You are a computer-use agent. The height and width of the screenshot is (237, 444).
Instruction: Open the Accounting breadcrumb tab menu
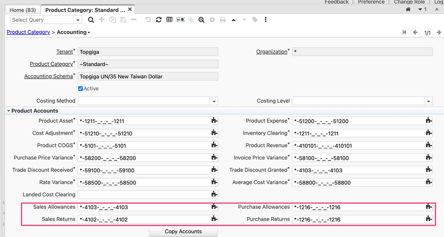pos(74,32)
